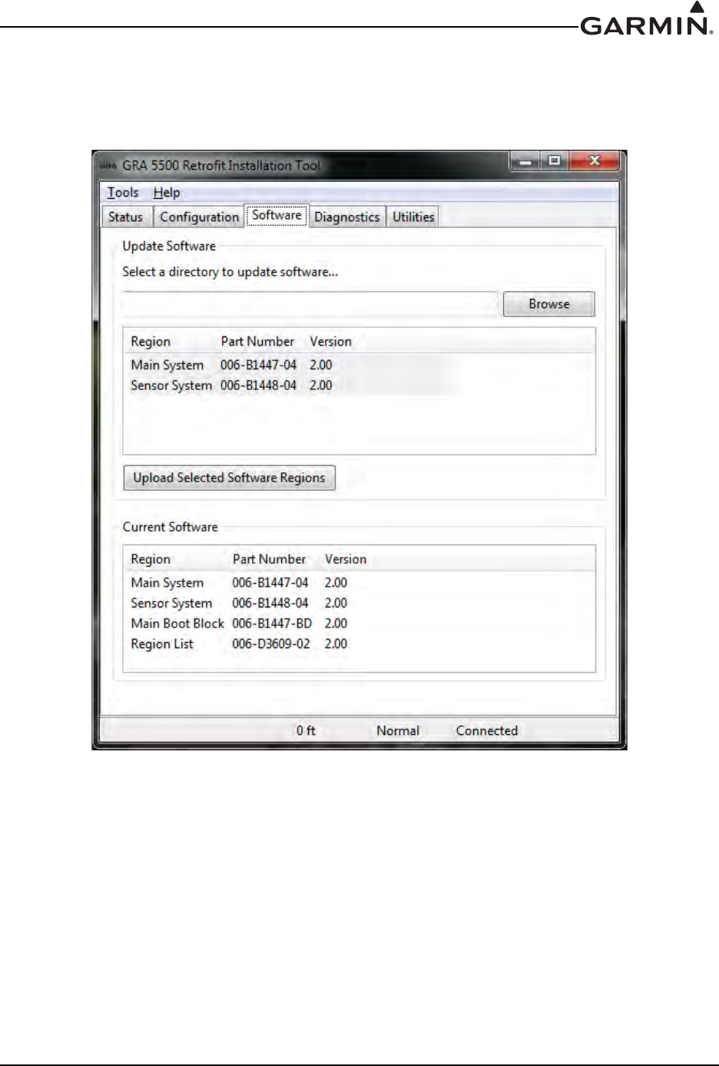The height and width of the screenshot is (1066, 719).
Task: Click Part Number header in Update Software
Action: [257, 342]
